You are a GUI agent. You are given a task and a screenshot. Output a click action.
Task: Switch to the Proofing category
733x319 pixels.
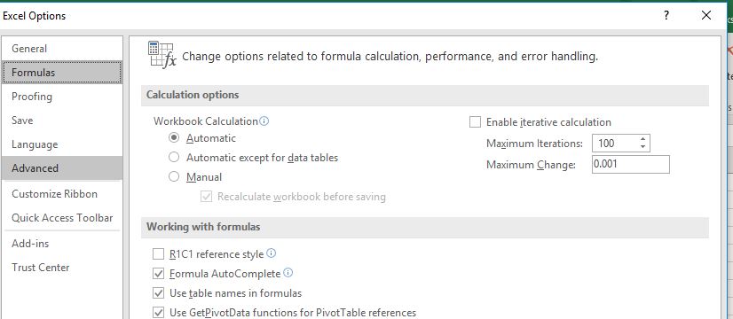(62, 97)
